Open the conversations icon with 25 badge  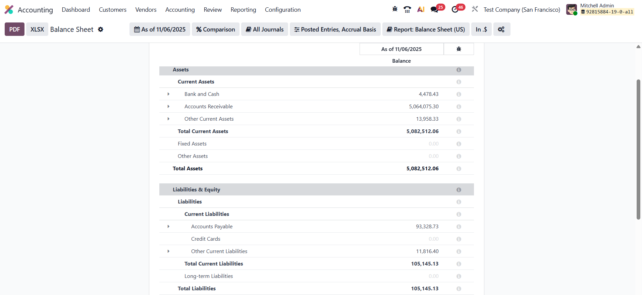point(435,9)
